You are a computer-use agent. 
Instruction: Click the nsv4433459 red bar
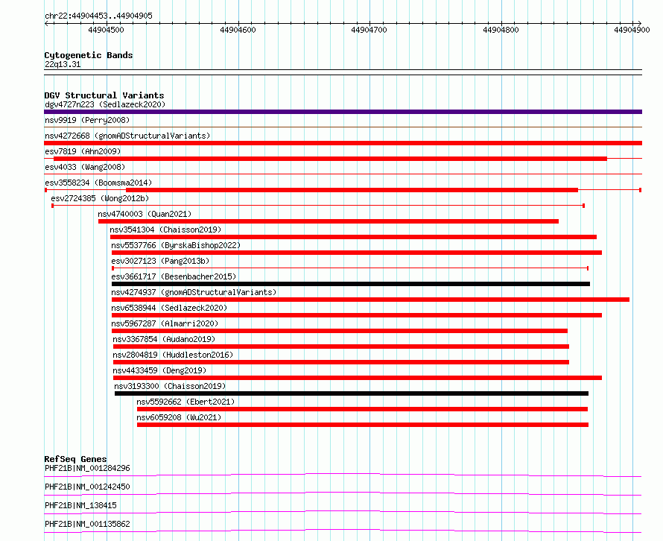click(x=358, y=378)
